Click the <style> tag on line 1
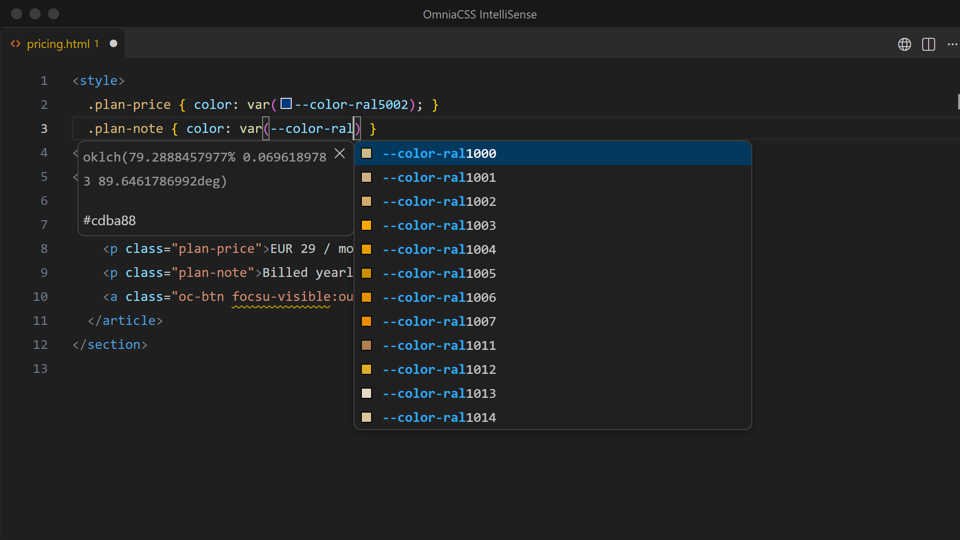960x540 pixels. pyautogui.click(x=98, y=81)
